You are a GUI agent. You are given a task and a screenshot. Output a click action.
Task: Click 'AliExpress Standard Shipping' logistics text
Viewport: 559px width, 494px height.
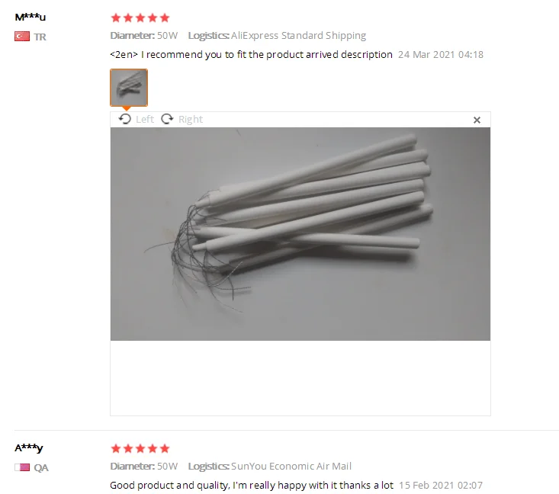click(298, 36)
